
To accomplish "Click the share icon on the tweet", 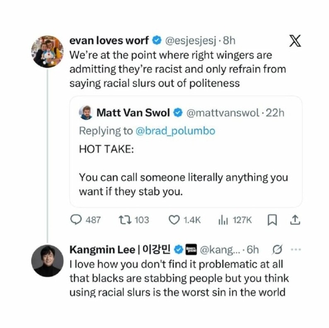I will [295, 219].
